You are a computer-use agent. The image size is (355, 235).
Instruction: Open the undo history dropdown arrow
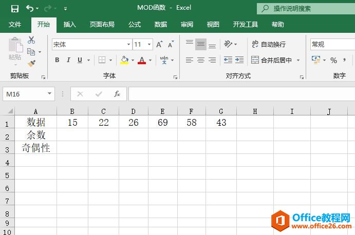(x=38, y=9)
